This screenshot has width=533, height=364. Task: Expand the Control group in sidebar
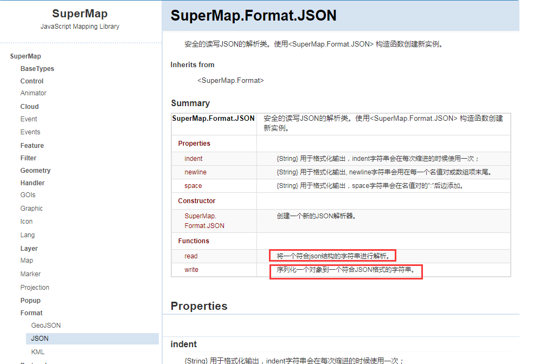[x=32, y=81]
